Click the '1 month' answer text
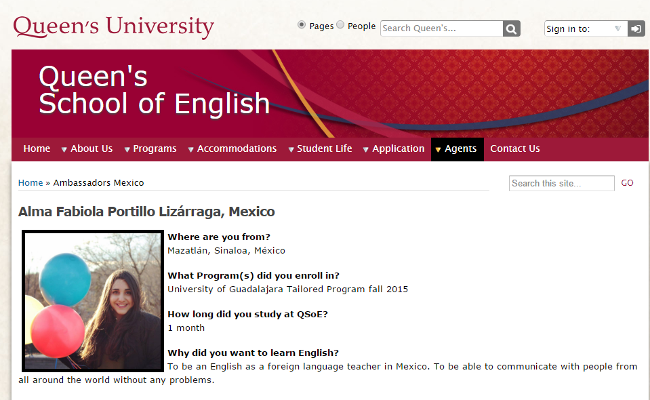The width and height of the screenshot is (650, 400). point(186,328)
